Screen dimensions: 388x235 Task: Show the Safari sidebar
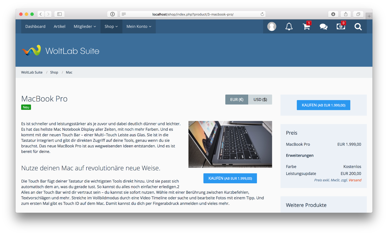click(60, 14)
